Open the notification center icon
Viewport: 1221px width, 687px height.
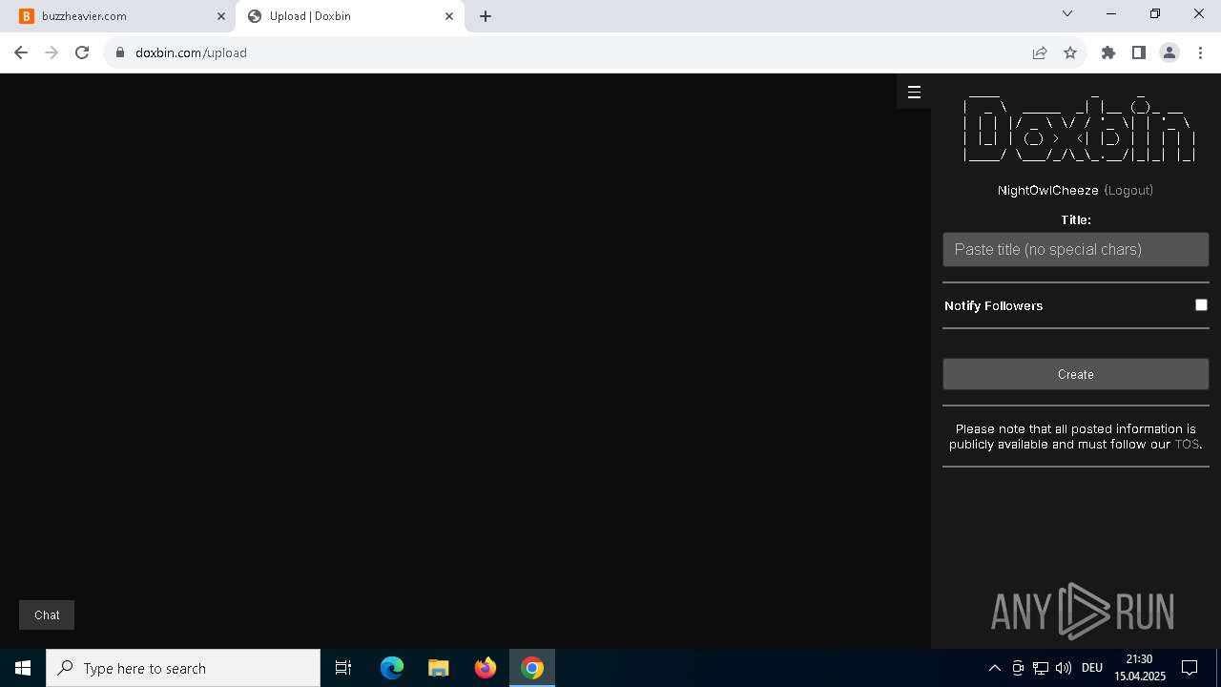pyautogui.click(x=1190, y=668)
